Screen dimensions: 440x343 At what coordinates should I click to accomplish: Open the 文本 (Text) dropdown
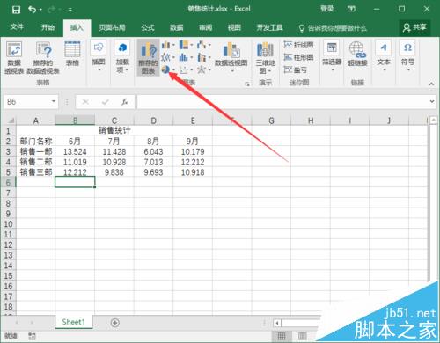click(384, 56)
